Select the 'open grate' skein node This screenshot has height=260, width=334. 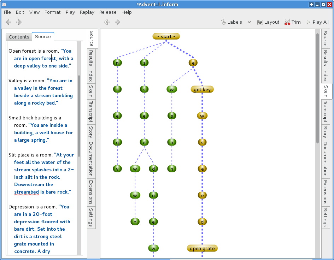(x=202, y=248)
